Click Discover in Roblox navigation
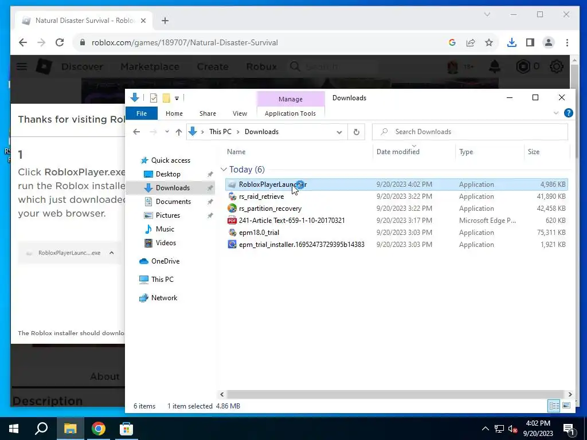The image size is (587, 440). tap(82, 66)
